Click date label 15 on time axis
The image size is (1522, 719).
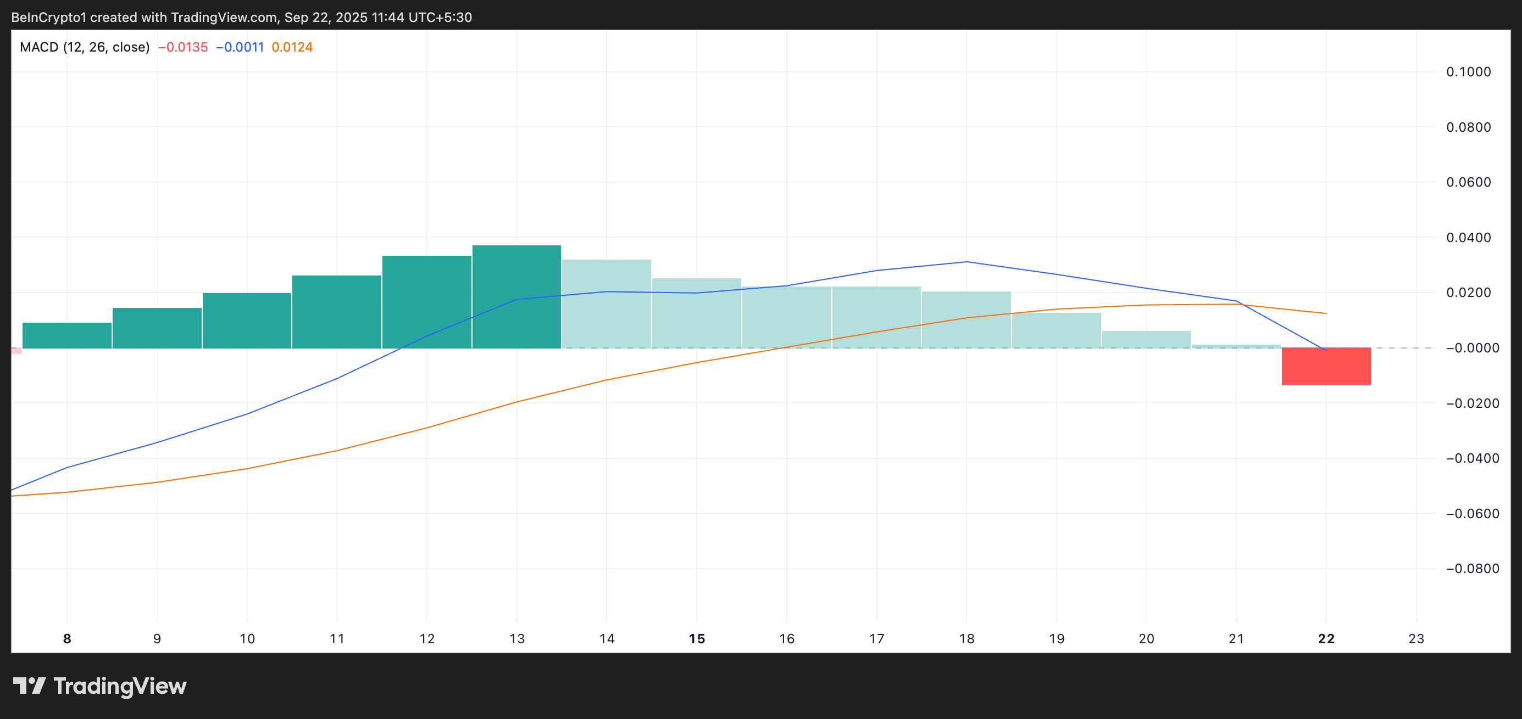[697, 639]
